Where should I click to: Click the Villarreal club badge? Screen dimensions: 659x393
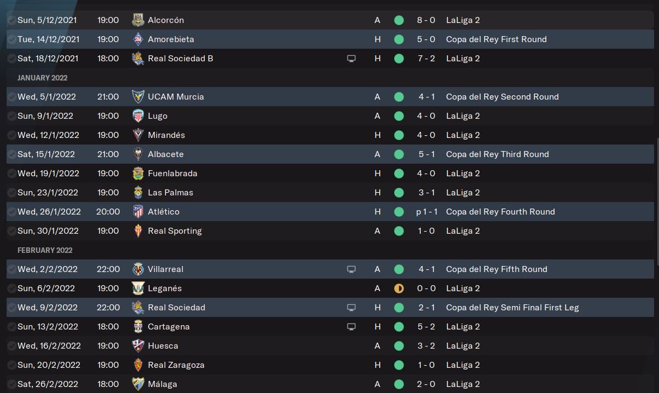tap(138, 269)
